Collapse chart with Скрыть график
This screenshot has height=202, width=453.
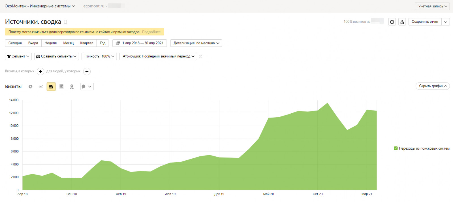click(x=432, y=86)
